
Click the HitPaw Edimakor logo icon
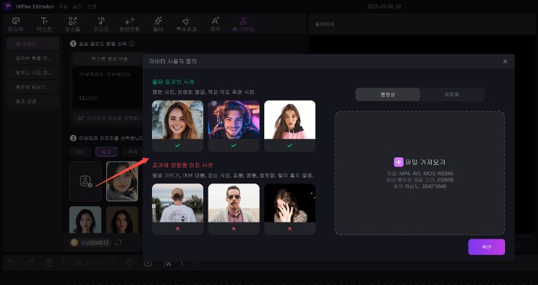click(x=8, y=6)
